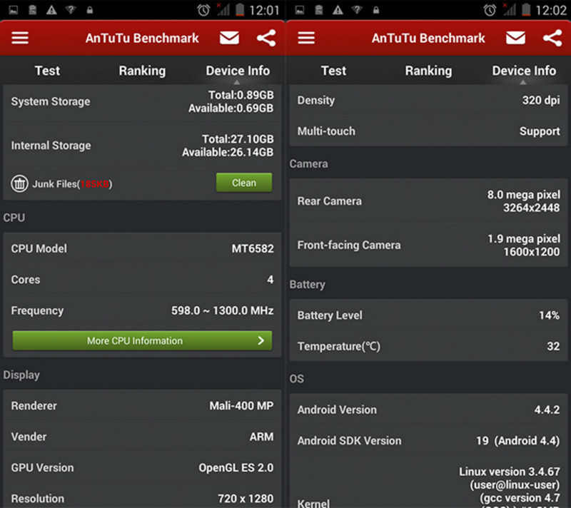Tap the share icon in the right screenshot
The width and height of the screenshot is (571, 508).
coord(552,38)
